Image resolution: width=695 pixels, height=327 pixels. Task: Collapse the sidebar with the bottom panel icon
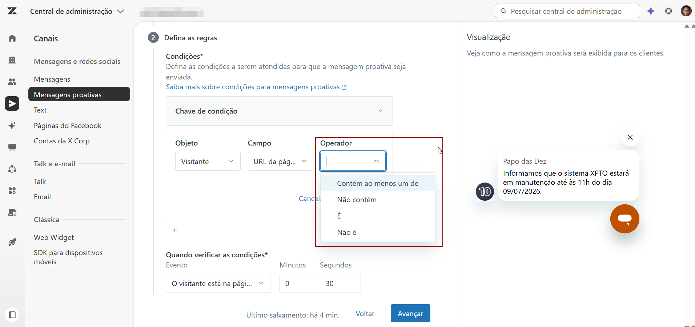tap(12, 315)
